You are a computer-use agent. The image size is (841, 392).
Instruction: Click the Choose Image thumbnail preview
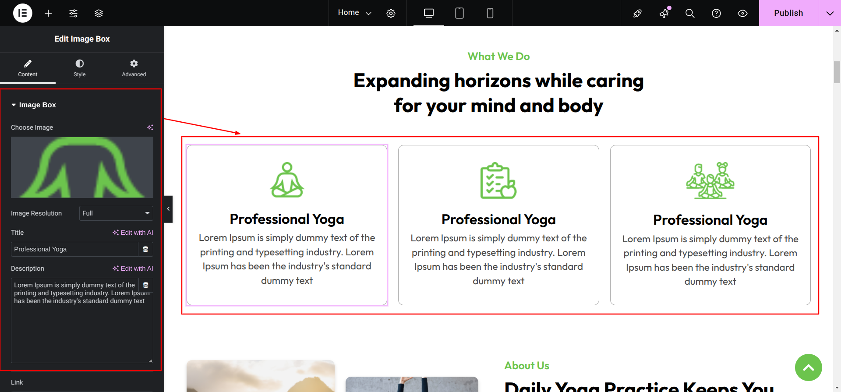click(82, 167)
